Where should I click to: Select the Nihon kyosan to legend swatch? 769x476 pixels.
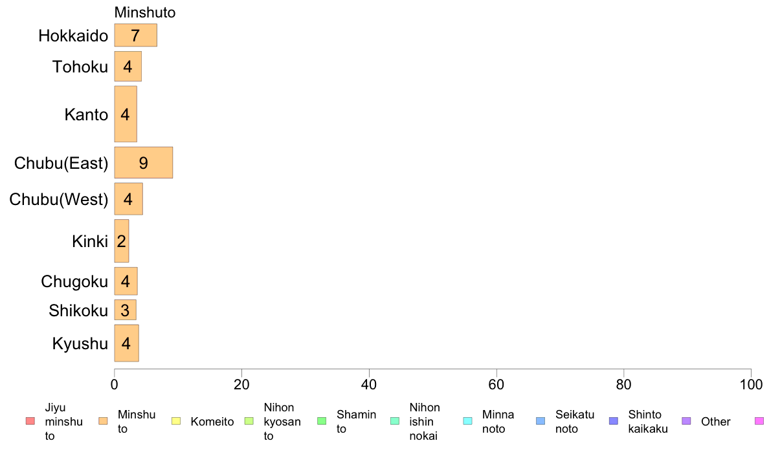[249, 421]
